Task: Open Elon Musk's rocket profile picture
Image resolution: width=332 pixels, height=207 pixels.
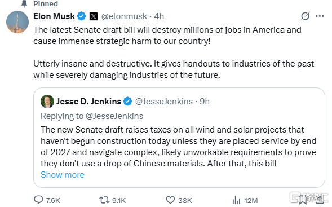Action: [17, 22]
